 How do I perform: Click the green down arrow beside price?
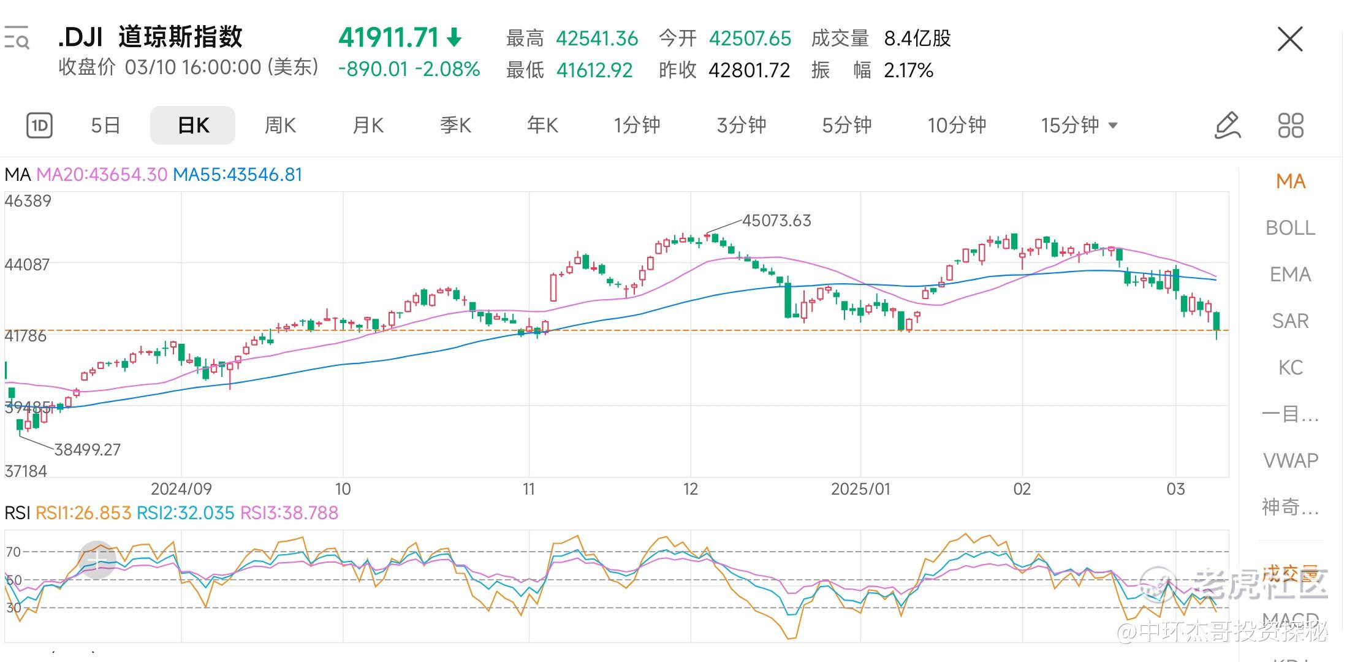point(454,38)
